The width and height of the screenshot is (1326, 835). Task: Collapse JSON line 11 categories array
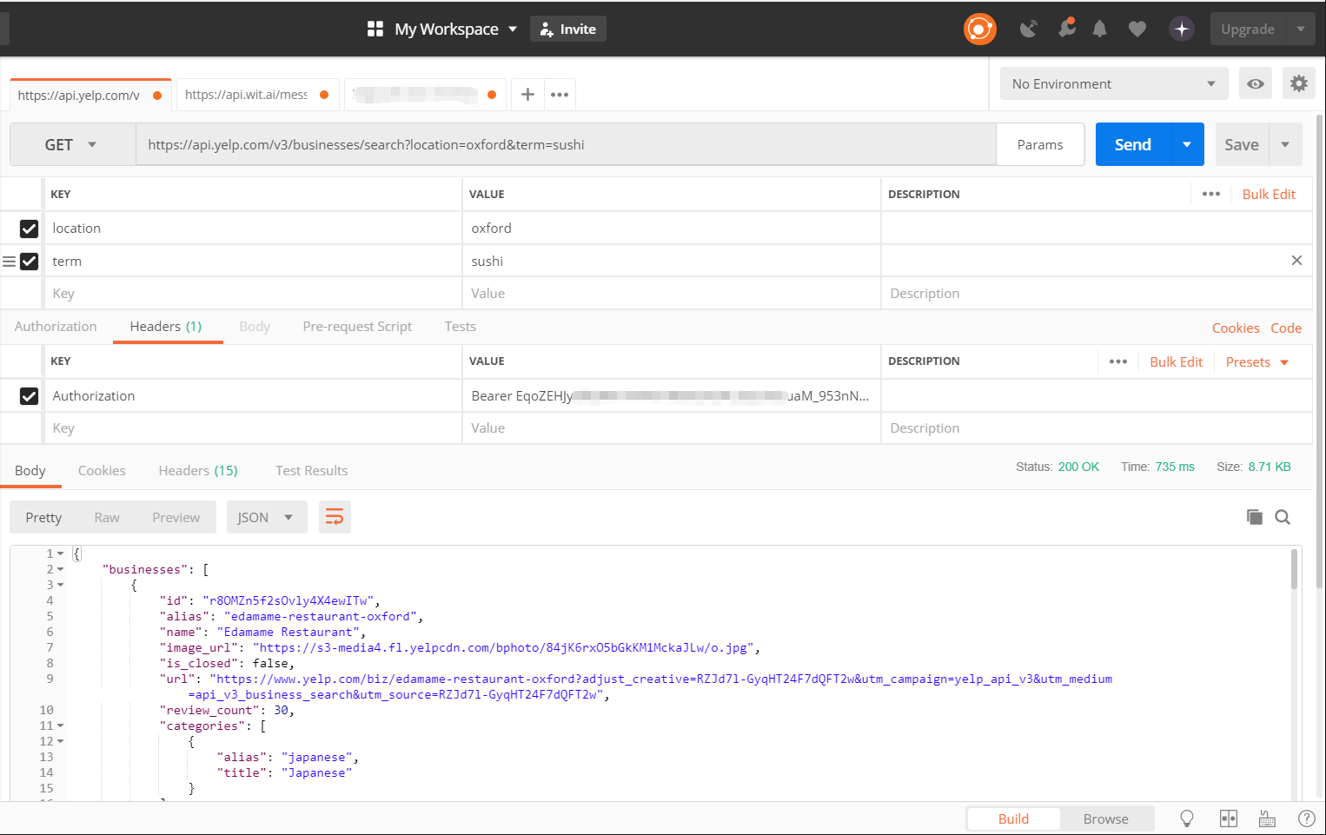[61, 726]
